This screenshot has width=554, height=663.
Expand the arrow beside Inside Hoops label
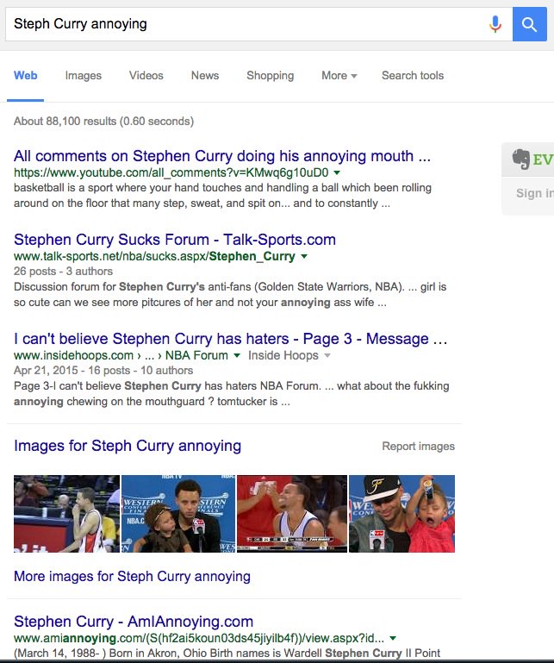pyautogui.click(x=327, y=355)
